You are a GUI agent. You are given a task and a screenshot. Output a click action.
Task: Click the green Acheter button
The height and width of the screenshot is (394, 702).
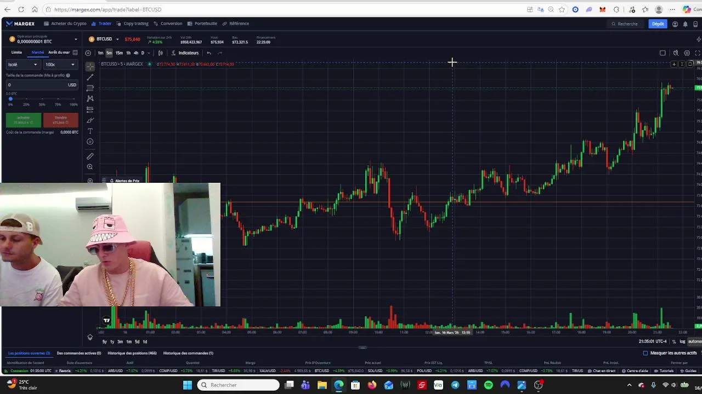23,120
